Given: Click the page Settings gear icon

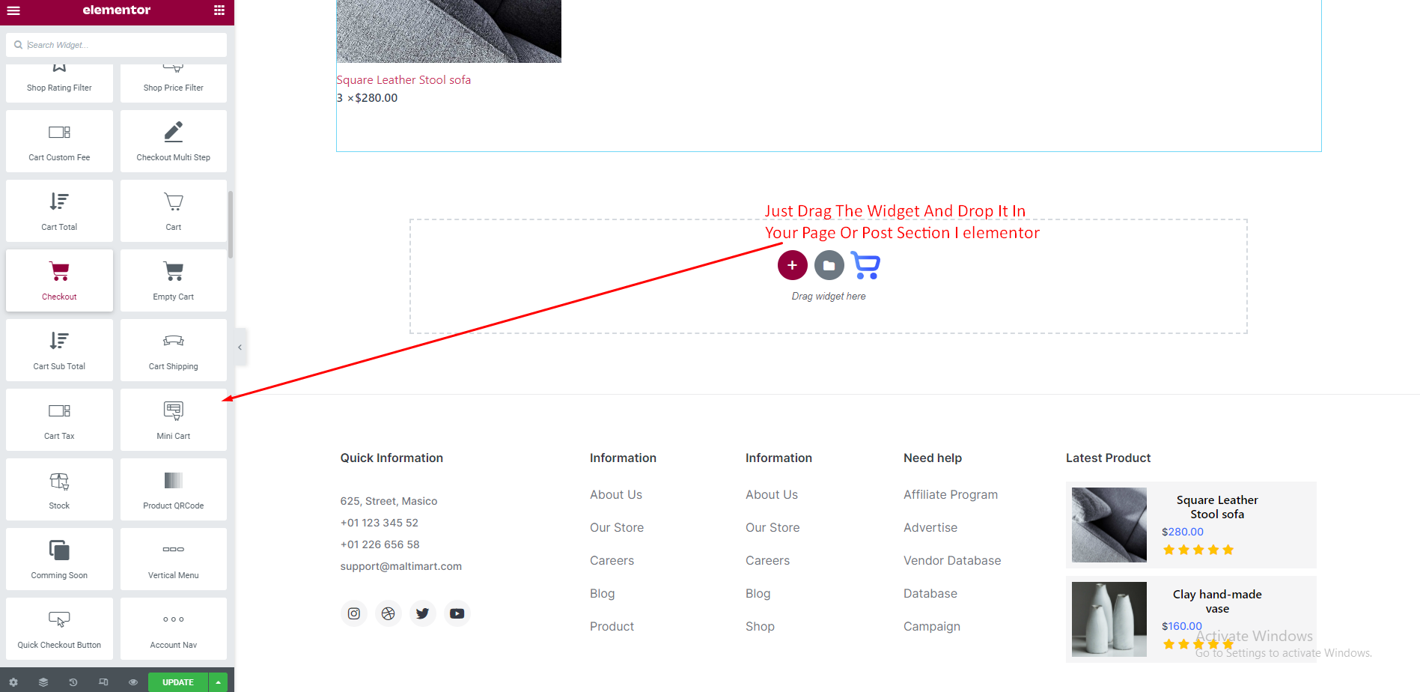Looking at the screenshot, I should click(13, 682).
